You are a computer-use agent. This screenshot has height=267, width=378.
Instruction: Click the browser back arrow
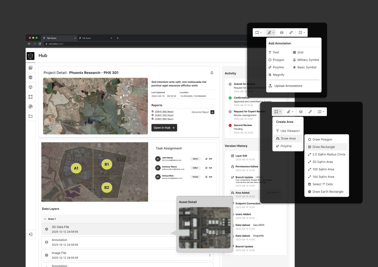(x=29, y=44)
